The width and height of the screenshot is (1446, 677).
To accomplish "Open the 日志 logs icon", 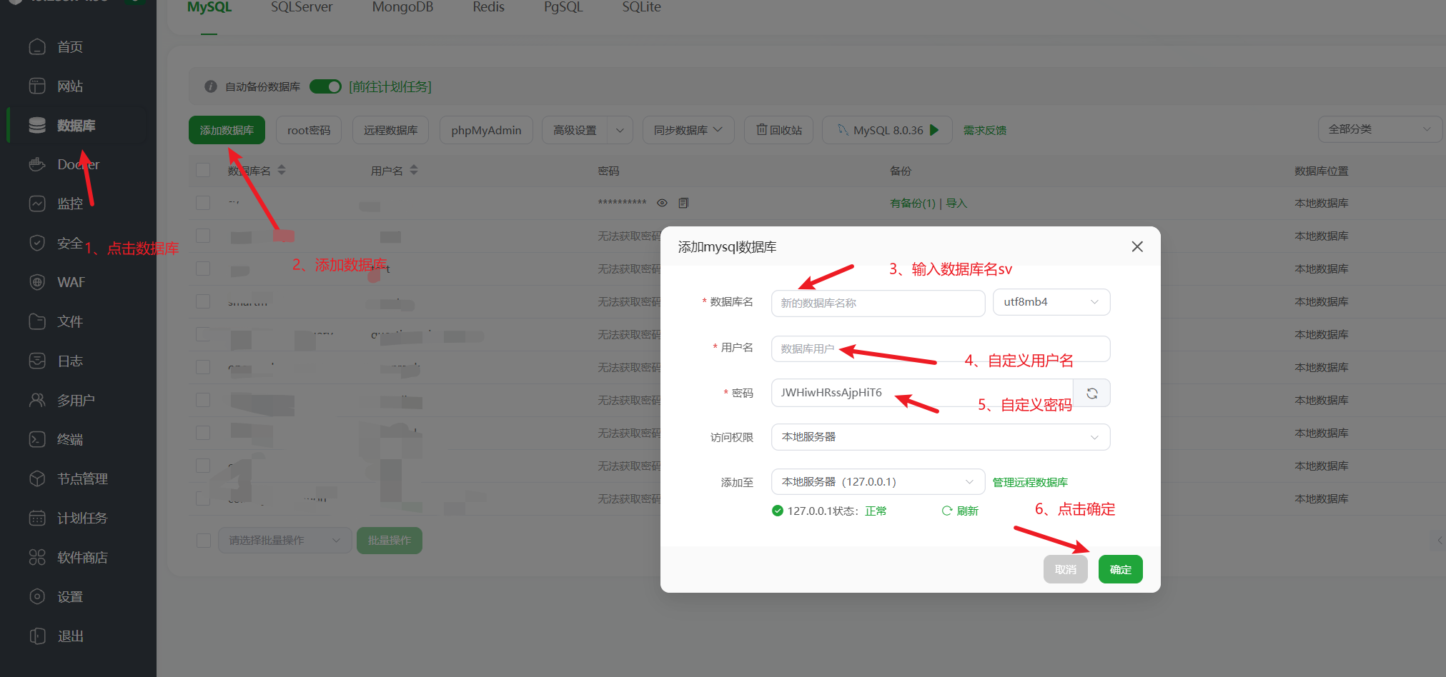I will [37, 361].
